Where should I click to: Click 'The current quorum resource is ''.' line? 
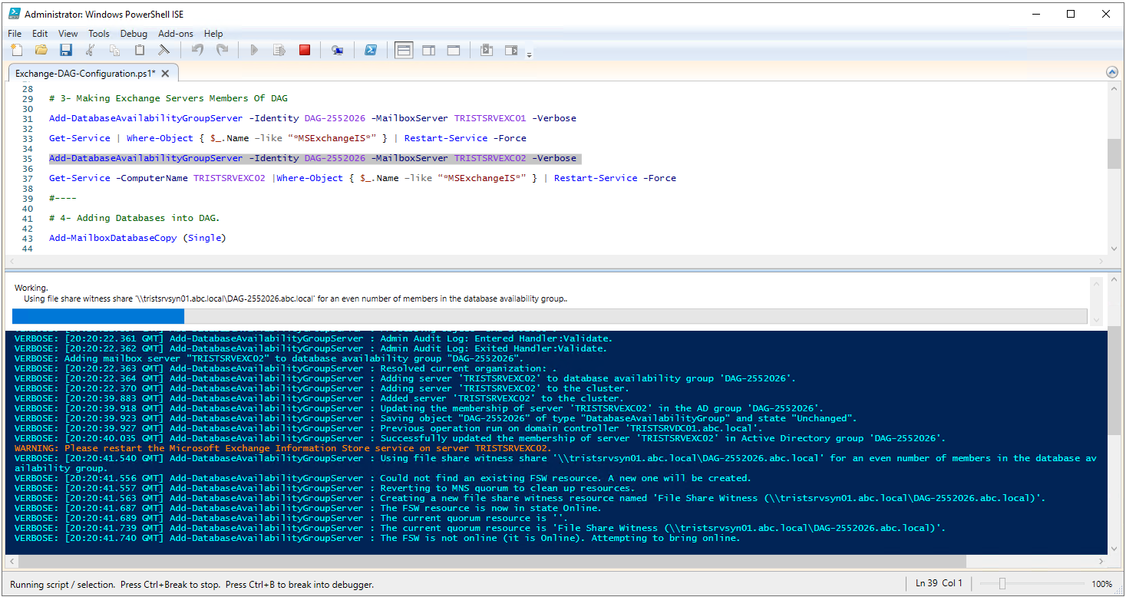click(x=291, y=518)
